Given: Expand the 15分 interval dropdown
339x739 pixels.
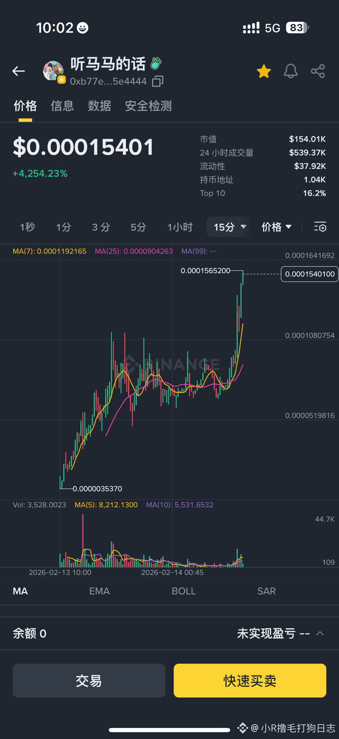Looking at the screenshot, I should (229, 227).
